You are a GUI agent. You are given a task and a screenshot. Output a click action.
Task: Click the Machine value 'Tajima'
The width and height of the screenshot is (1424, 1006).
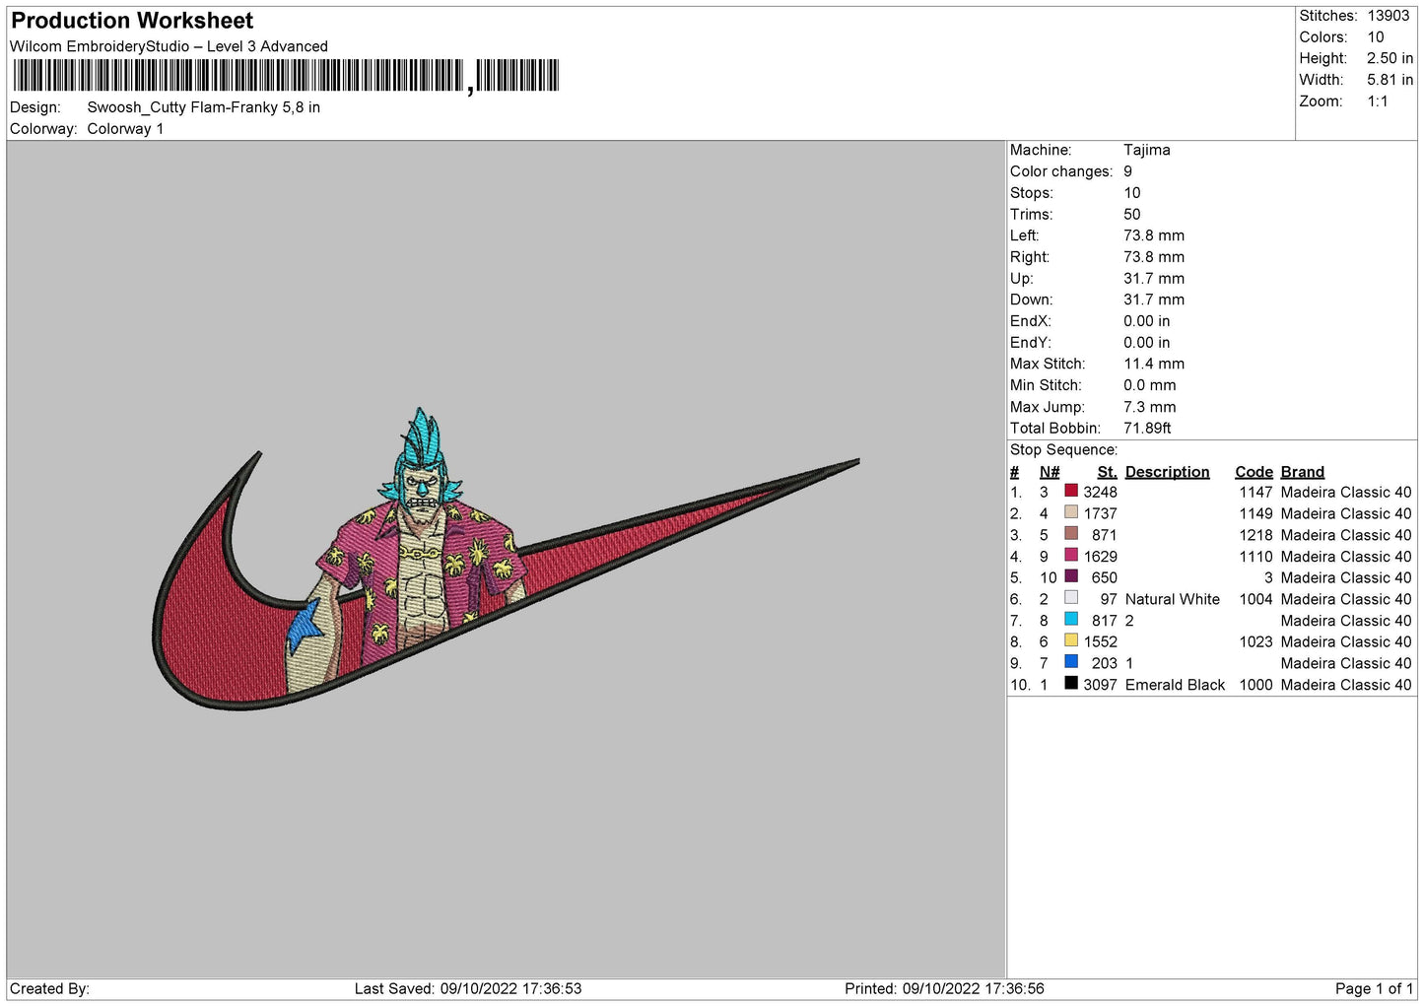1147,150
